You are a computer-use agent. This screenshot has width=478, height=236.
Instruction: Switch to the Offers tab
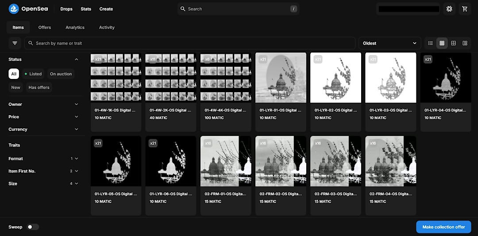pyautogui.click(x=45, y=27)
